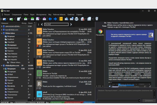This screenshot has height=105, width=157.
Task: Find the next search match with right chevron
Action: (71, 24)
